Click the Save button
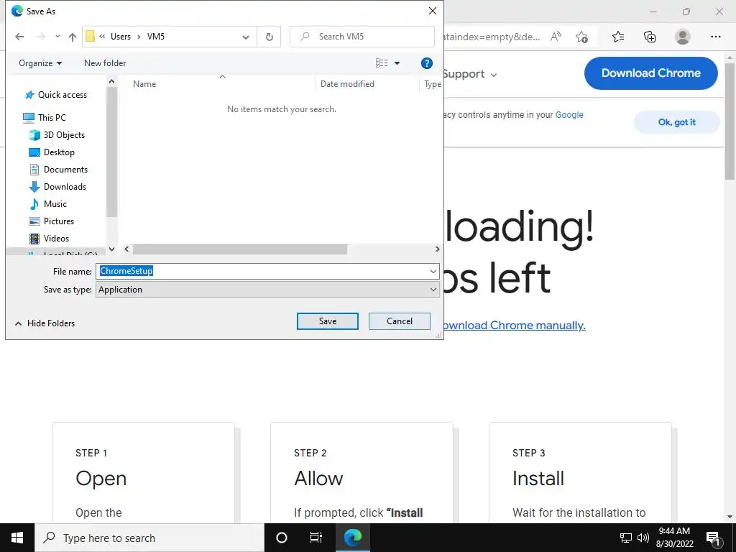 [x=328, y=321]
